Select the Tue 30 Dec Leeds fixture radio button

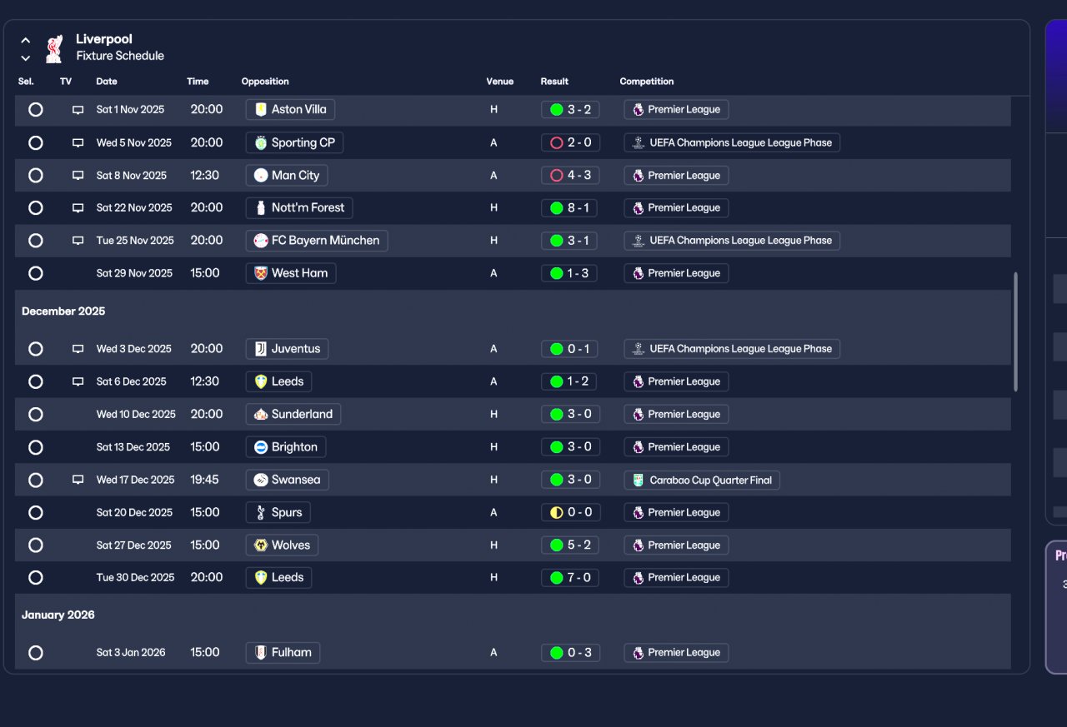click(x=36, y=577)
